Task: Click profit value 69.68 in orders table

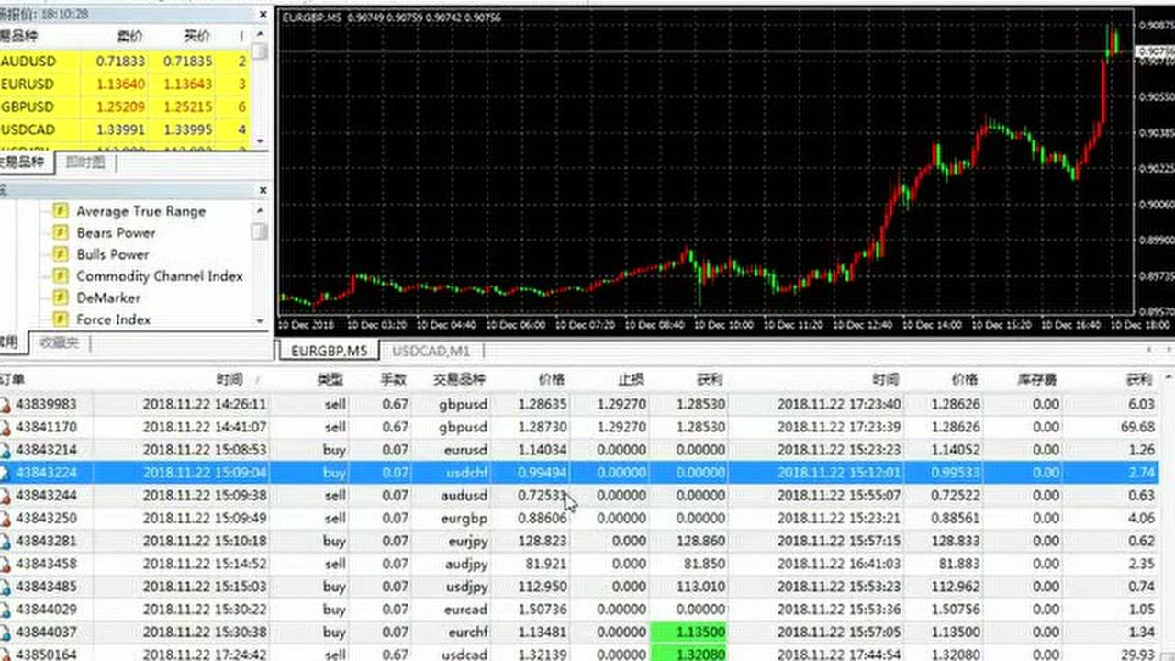Action: click(x=1138, y=427)
